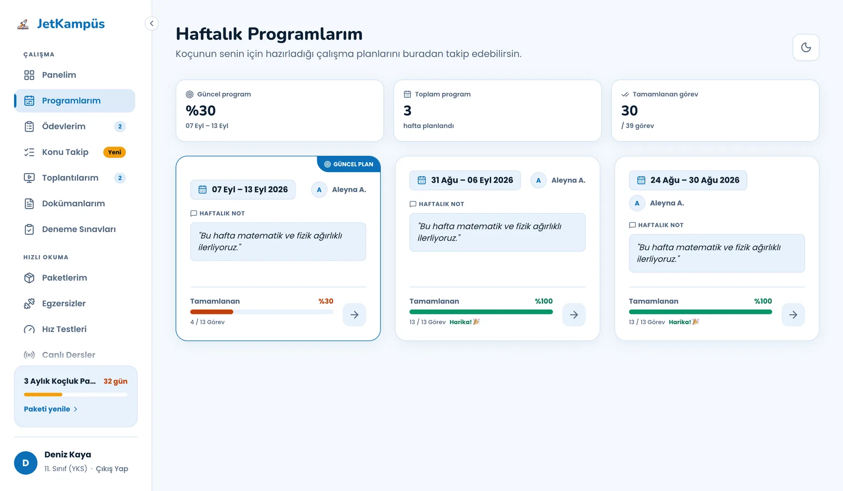Click the progress bar on the 24 Ağu card
843x491 pixels.
(x=700, y=312)
